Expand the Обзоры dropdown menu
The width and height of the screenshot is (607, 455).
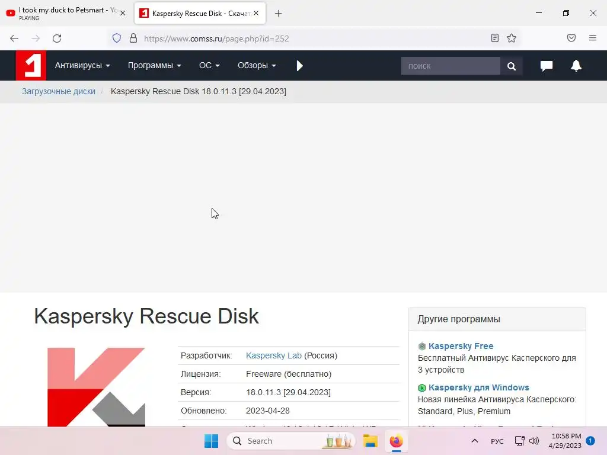coord(257,65)
